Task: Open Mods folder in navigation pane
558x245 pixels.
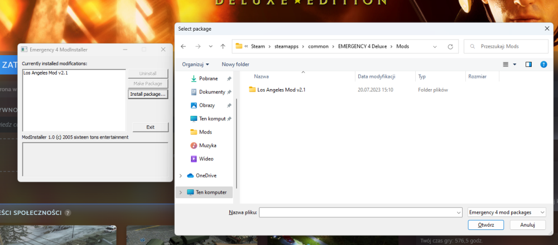Action: 205,132
